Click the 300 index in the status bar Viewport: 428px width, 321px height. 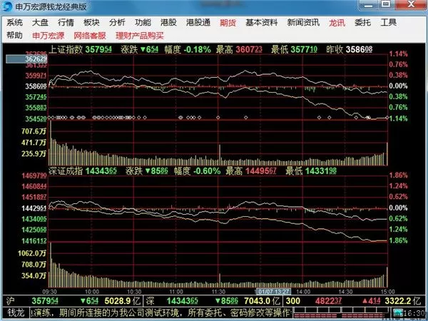click(x=293, y=301)
